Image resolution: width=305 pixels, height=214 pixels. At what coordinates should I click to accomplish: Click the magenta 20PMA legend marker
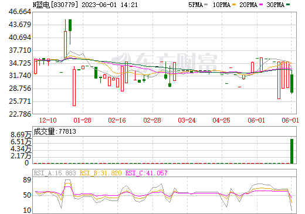pos(261,5)
